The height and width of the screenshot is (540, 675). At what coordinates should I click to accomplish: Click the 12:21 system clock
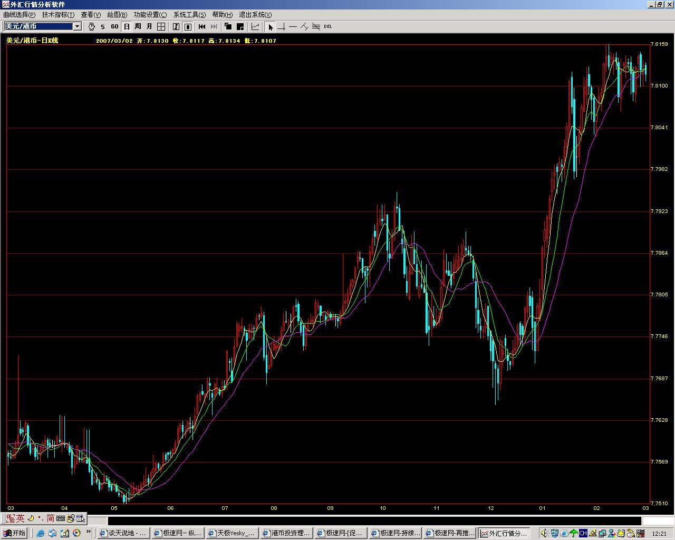(x=659, y=533)
